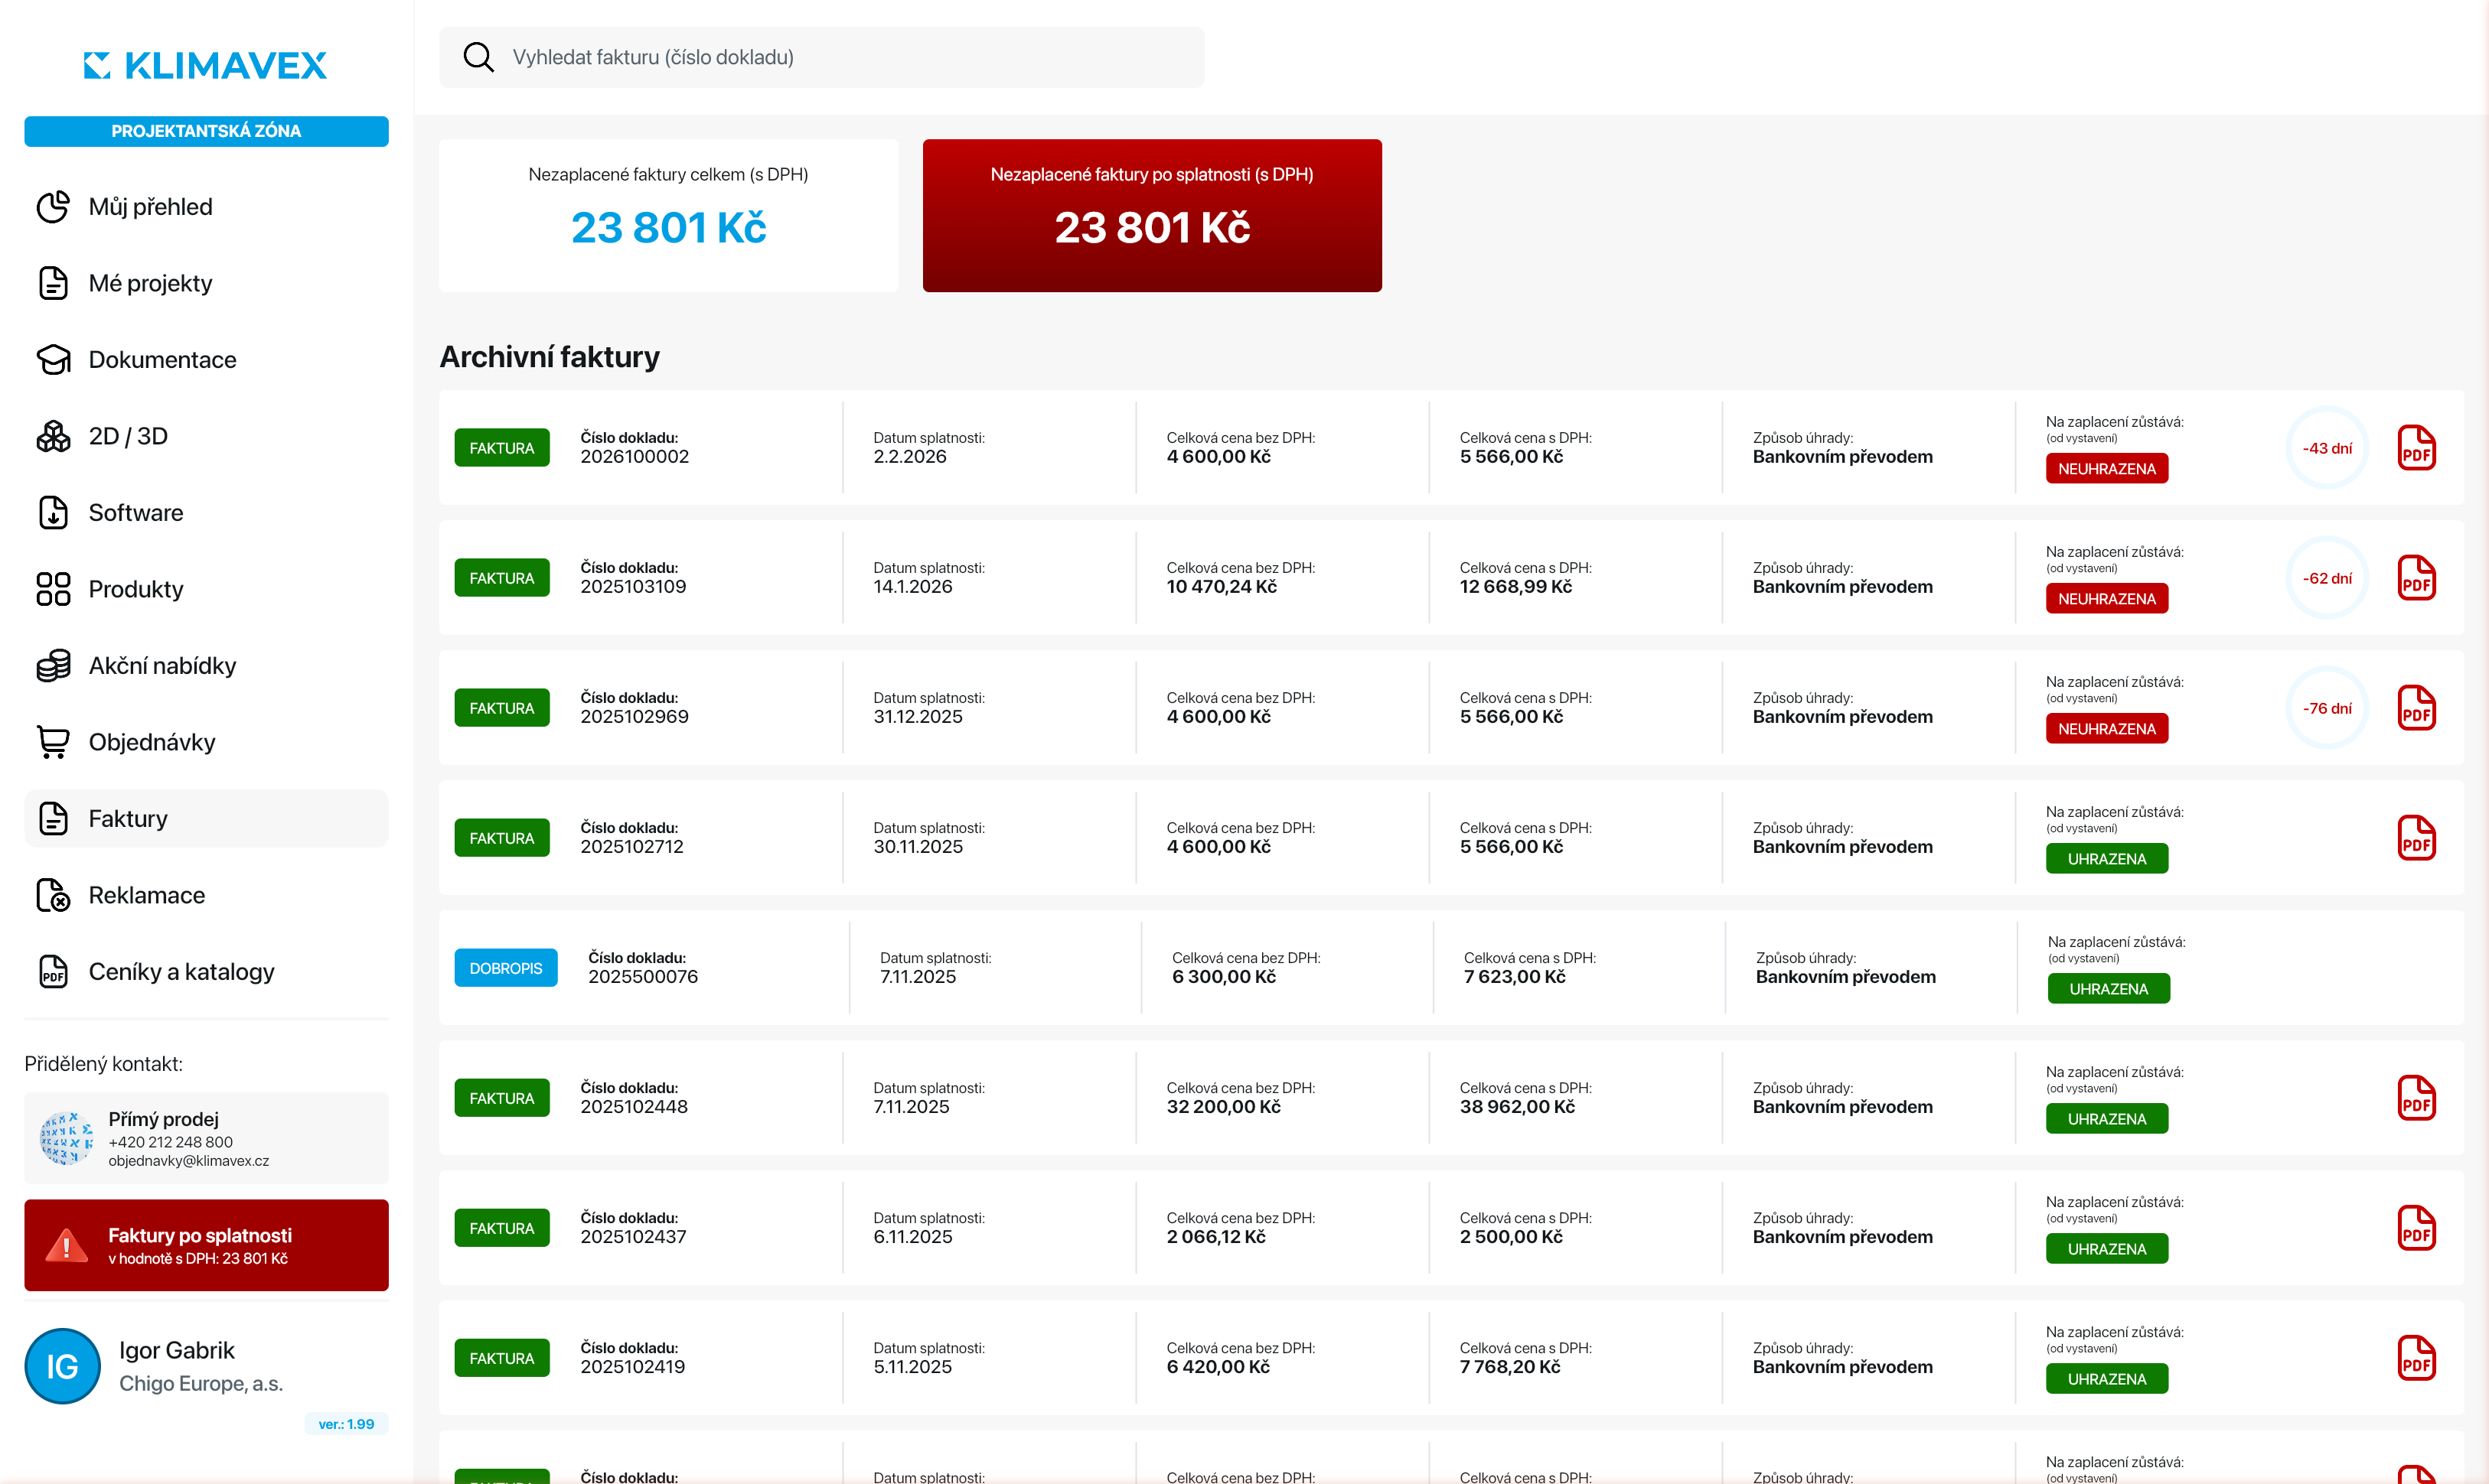
Task: Go to Mé projekty section
Action: coord(206,283)
